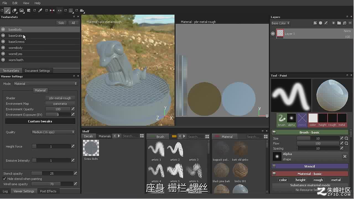Adjust the Brush Size slider
354x199 pixels.
pyautogui.click(x=318, y=138)
